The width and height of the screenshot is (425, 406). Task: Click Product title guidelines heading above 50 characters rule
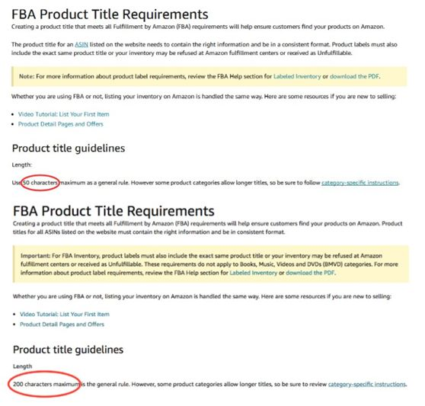pos(69,149)
